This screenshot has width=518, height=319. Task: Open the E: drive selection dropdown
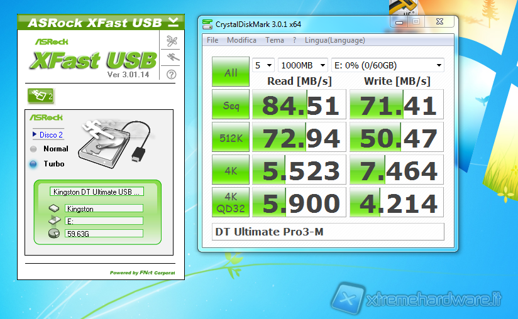[389, 65]
